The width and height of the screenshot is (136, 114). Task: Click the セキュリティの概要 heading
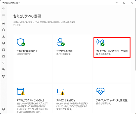[27, 16]
